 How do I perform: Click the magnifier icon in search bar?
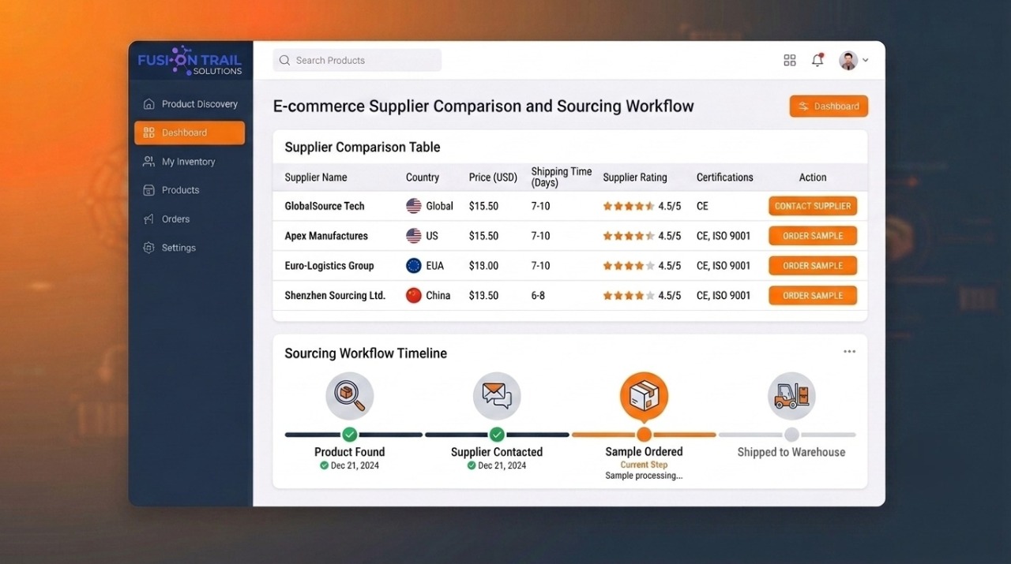285,61
